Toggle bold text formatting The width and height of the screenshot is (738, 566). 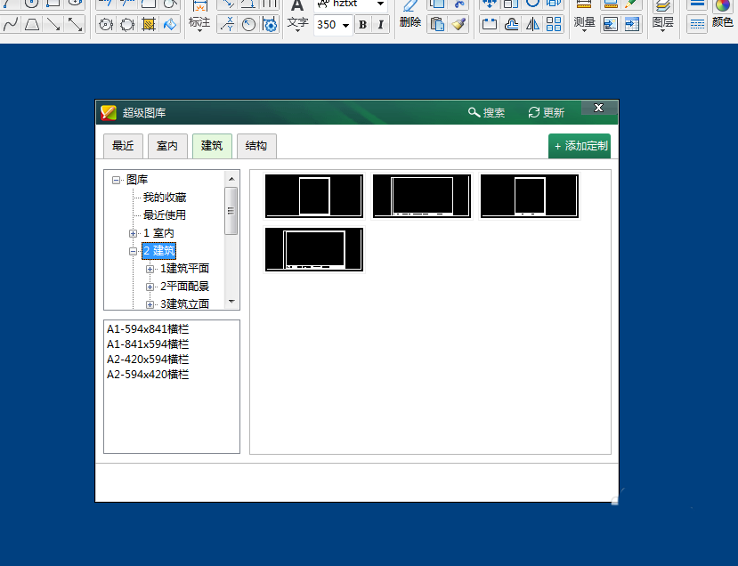(x=362, y=24)
